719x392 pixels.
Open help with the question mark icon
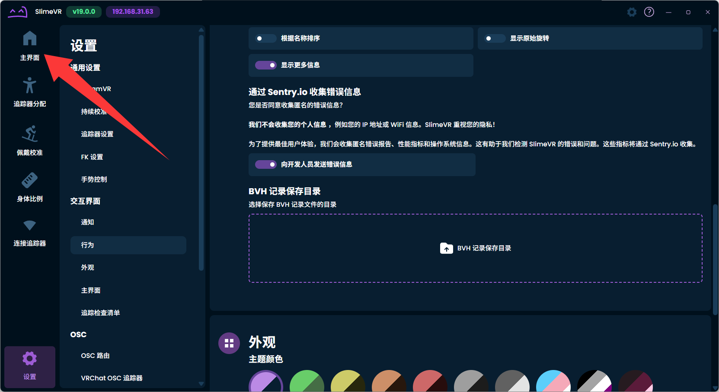[649, 12]
